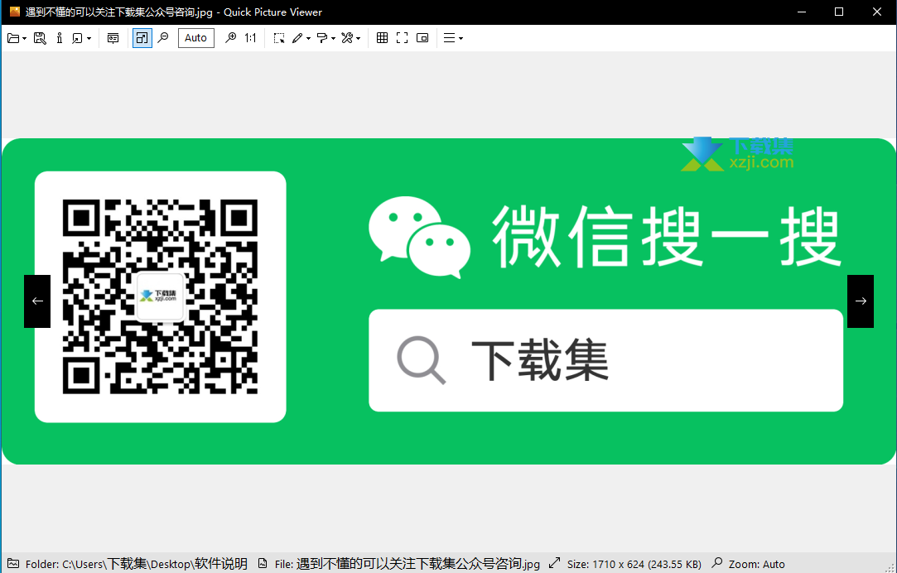Click the zoom magnifier in status bar

click(717, 563)
